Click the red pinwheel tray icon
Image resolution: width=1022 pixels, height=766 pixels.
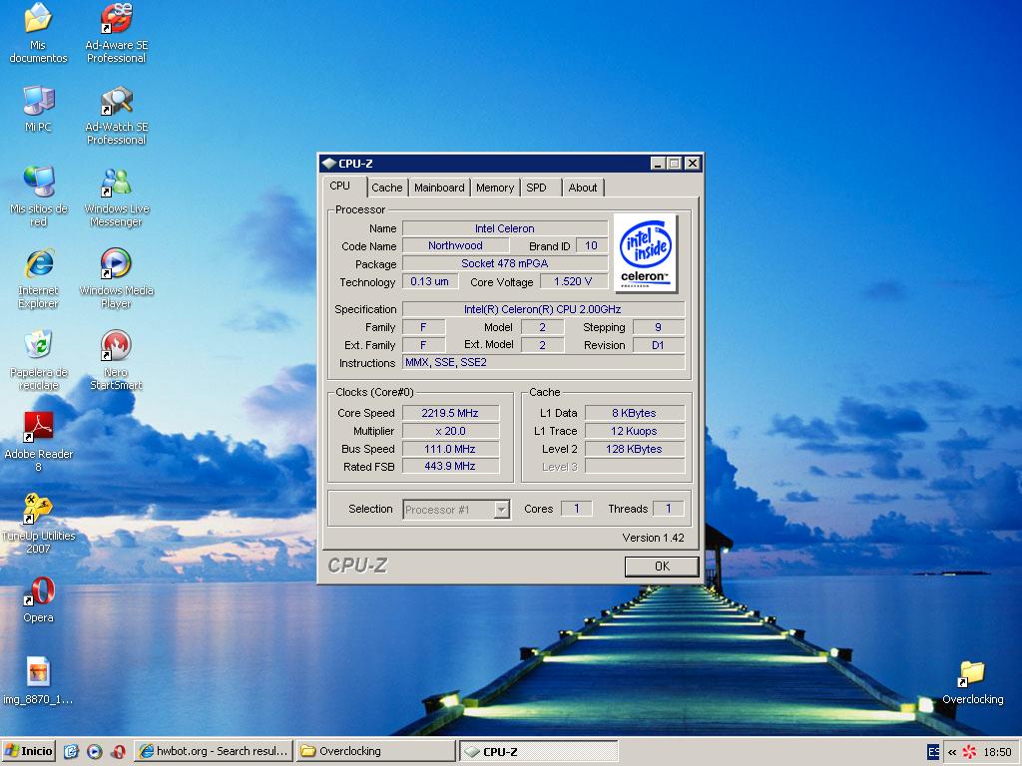click(x=969, y=752)
